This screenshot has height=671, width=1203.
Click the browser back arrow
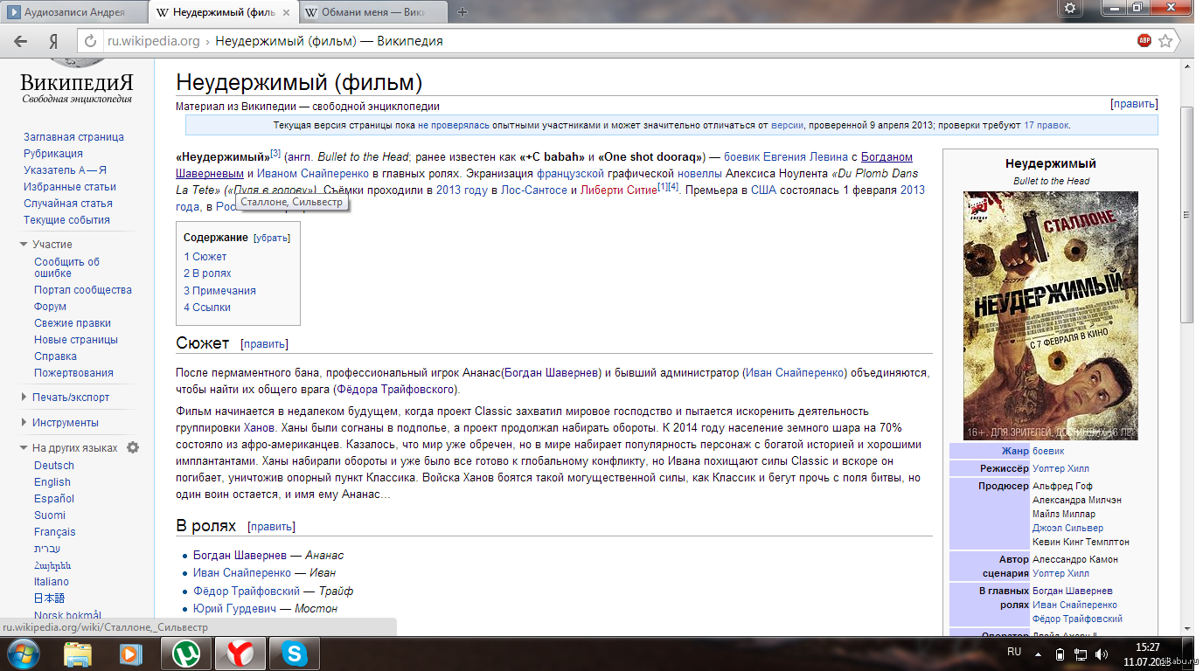point(20,41)
